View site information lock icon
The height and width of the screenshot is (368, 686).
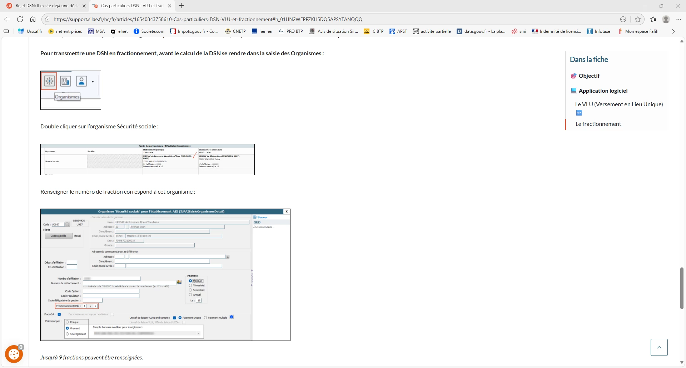point(47,19)
